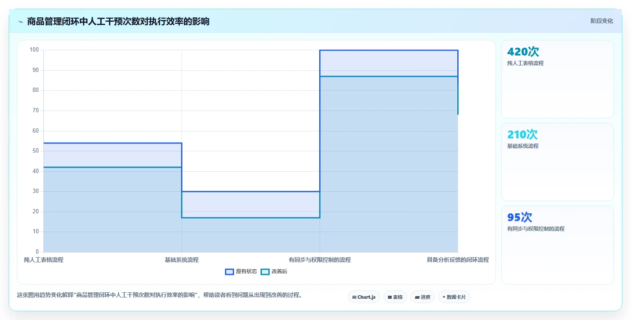This screenshot has width=631, height=320.
Task: Click the chart title 商品管理闭环中人工干预次数对执行效率的影响
Action: (x=118, y=21)
